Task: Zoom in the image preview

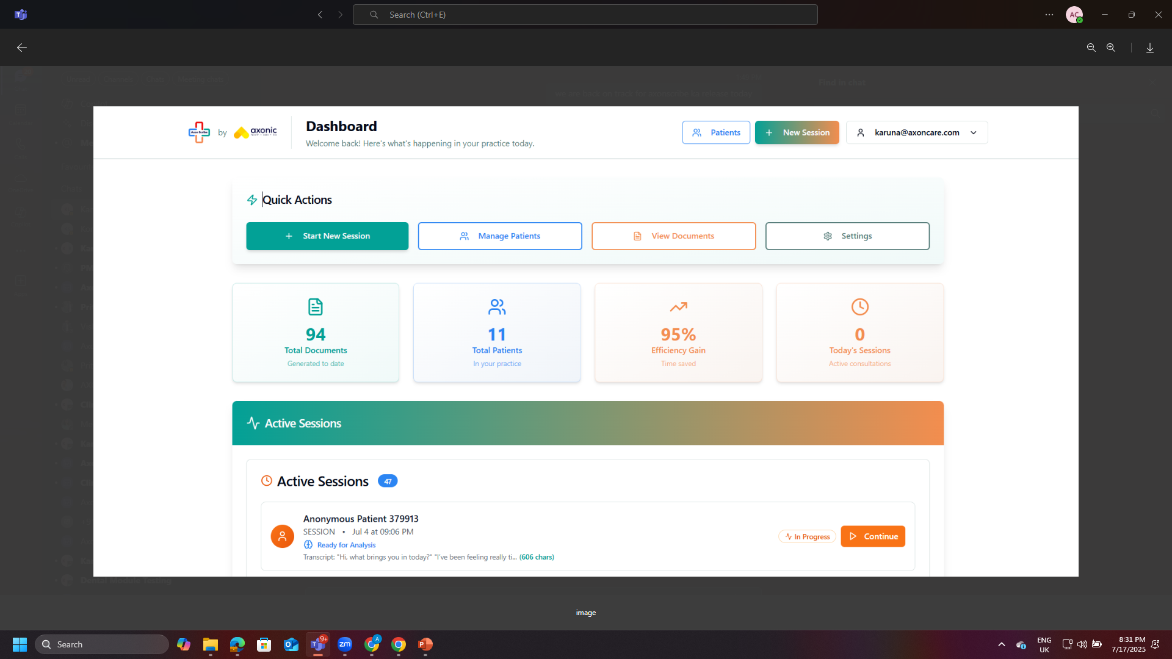Action: point(1111,48)
